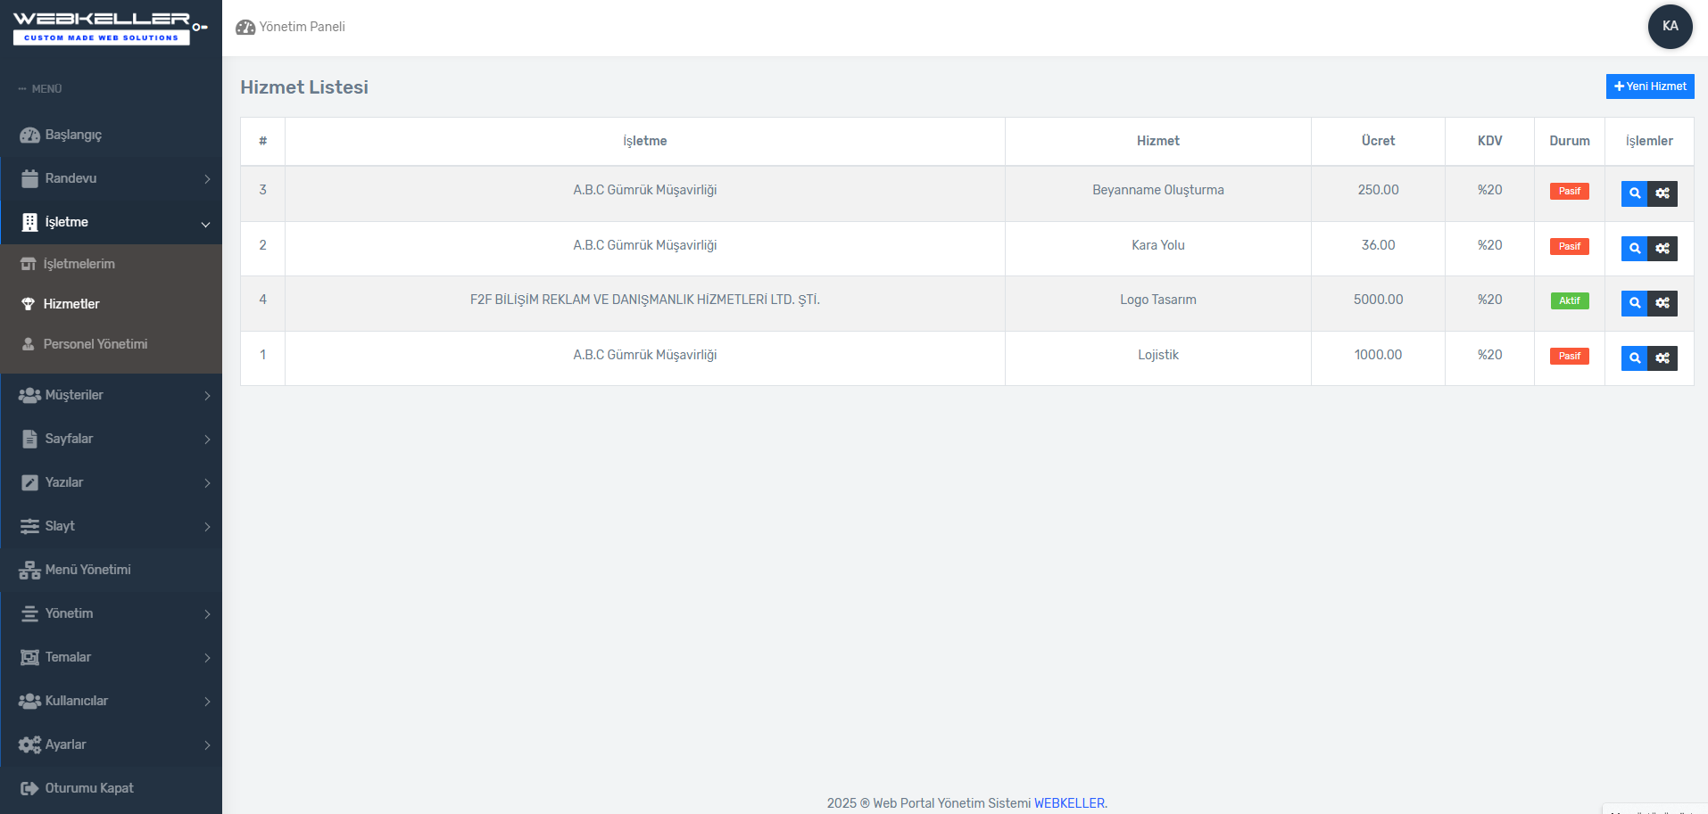
Task: Go to İşletmelerim in sidebar
Action: pos(79,264)
